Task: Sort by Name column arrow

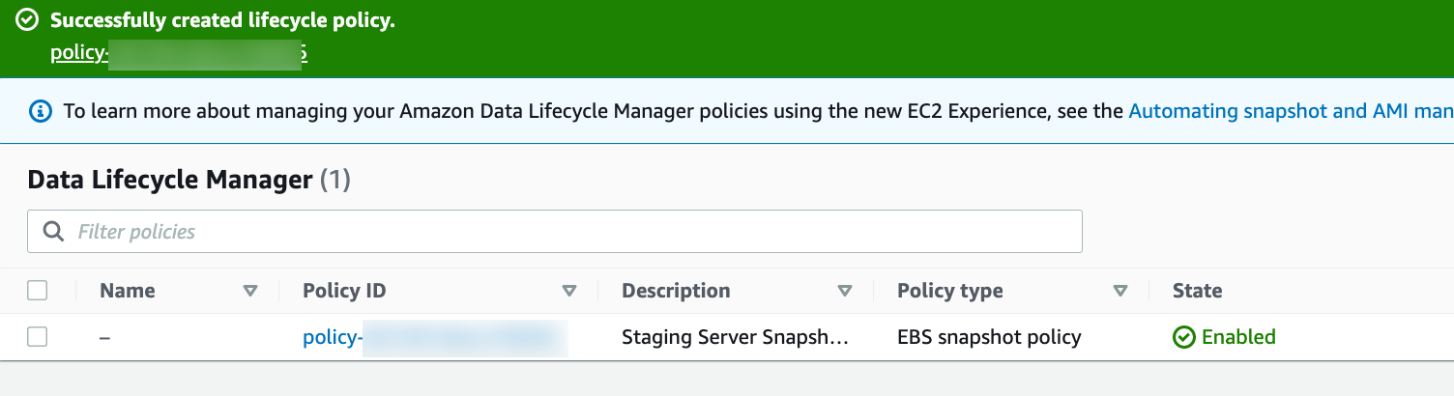Action: tap(251, 291)
